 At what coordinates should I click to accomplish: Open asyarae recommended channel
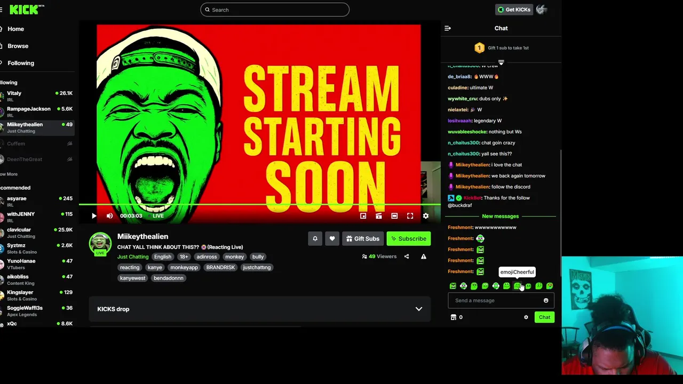tap(37, 201)
